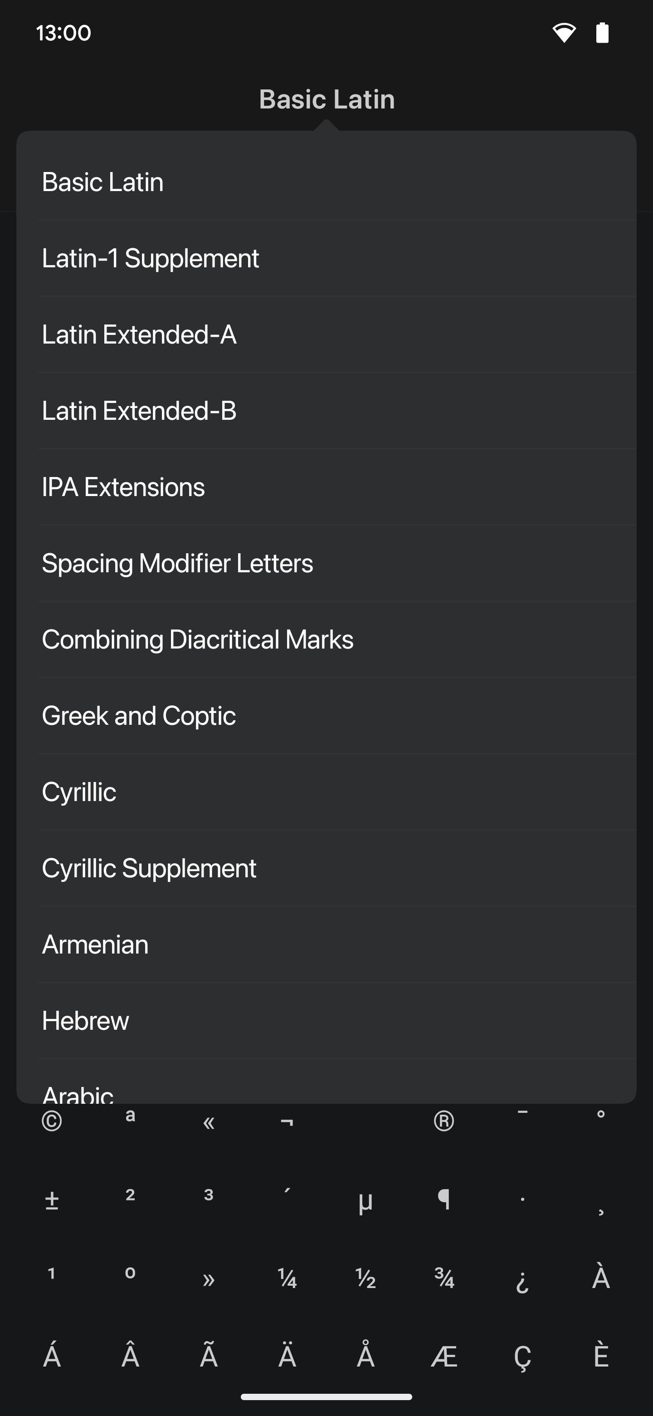The image size is (653, 1416).
Task: Tap the copyright symbol character
Action: pos(52,1121)
